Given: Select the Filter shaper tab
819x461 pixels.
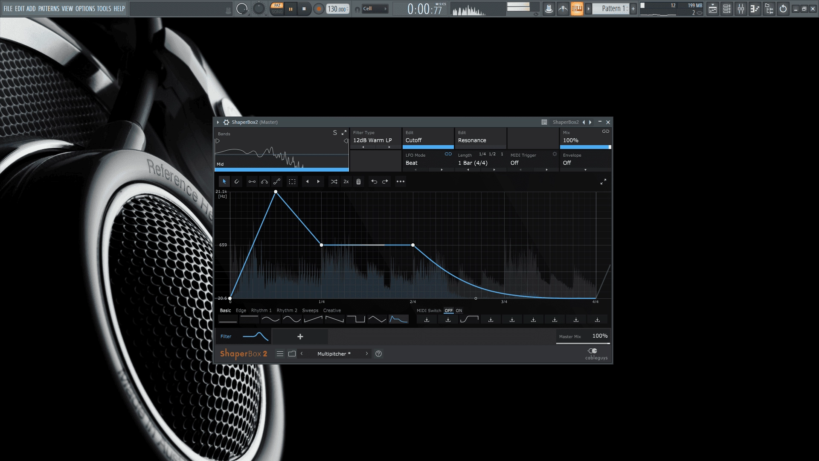Looking at the screenshot, I should [243, 337].
